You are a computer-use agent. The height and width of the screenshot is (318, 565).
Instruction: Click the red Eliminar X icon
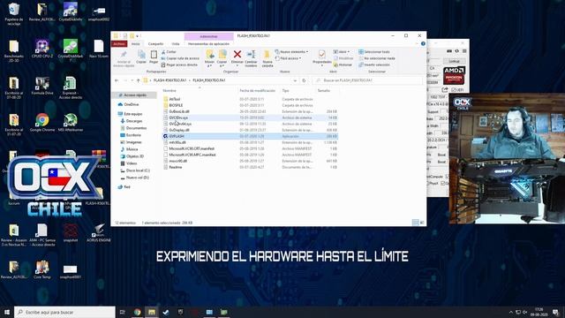tap(237, 55)
